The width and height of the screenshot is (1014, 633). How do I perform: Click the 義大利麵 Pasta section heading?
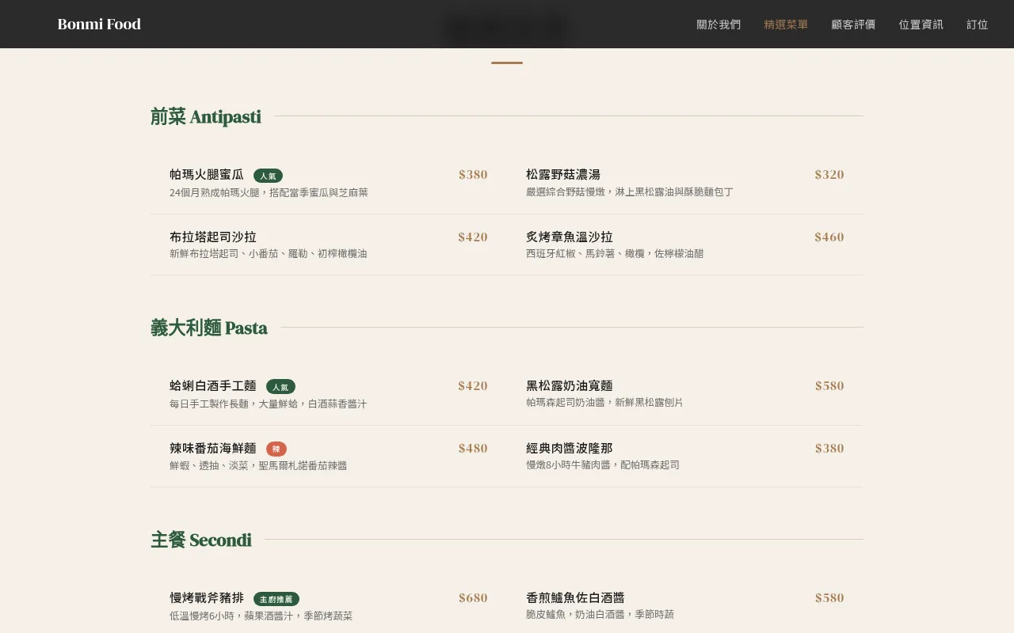tap(208, 328)
